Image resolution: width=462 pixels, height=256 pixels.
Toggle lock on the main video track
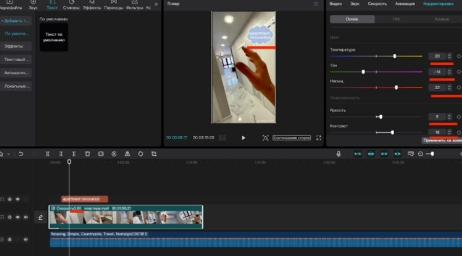[x=10, y=217]
